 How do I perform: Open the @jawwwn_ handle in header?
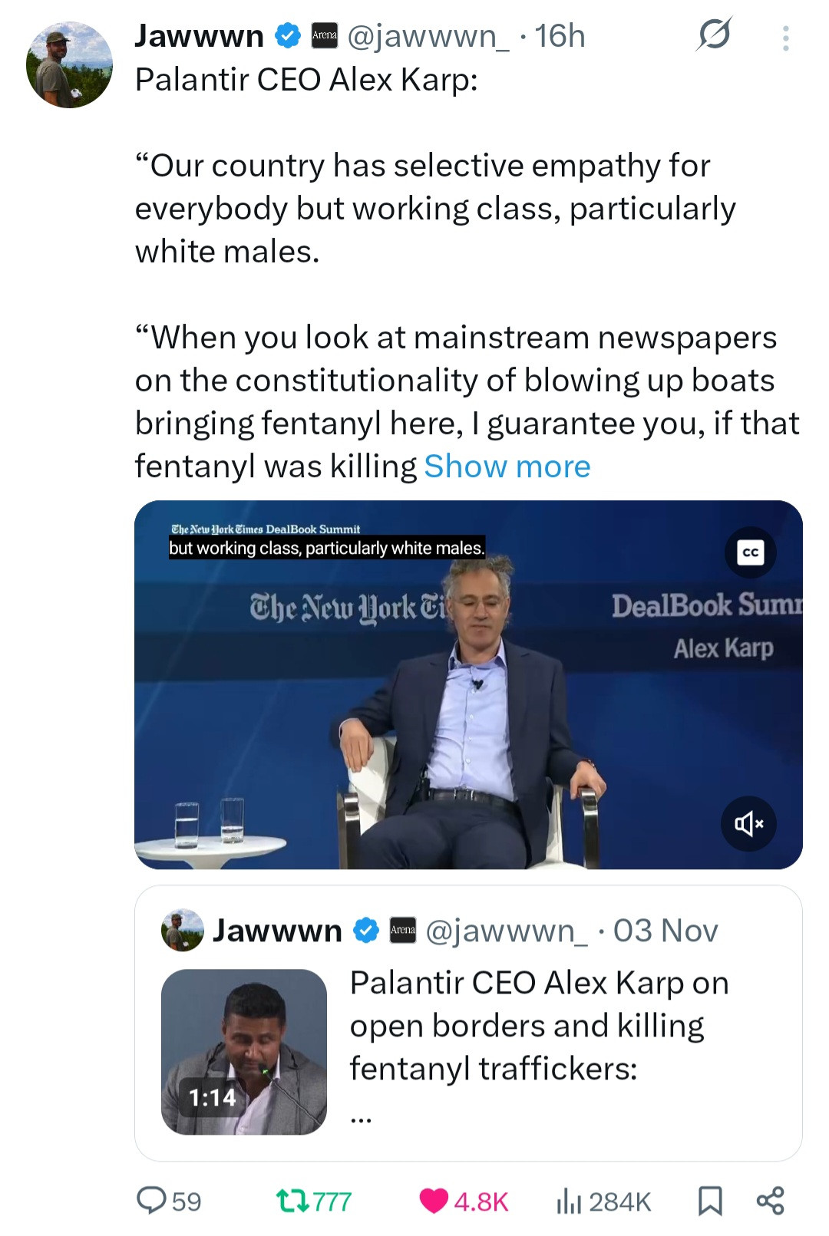tap(428, 36)
